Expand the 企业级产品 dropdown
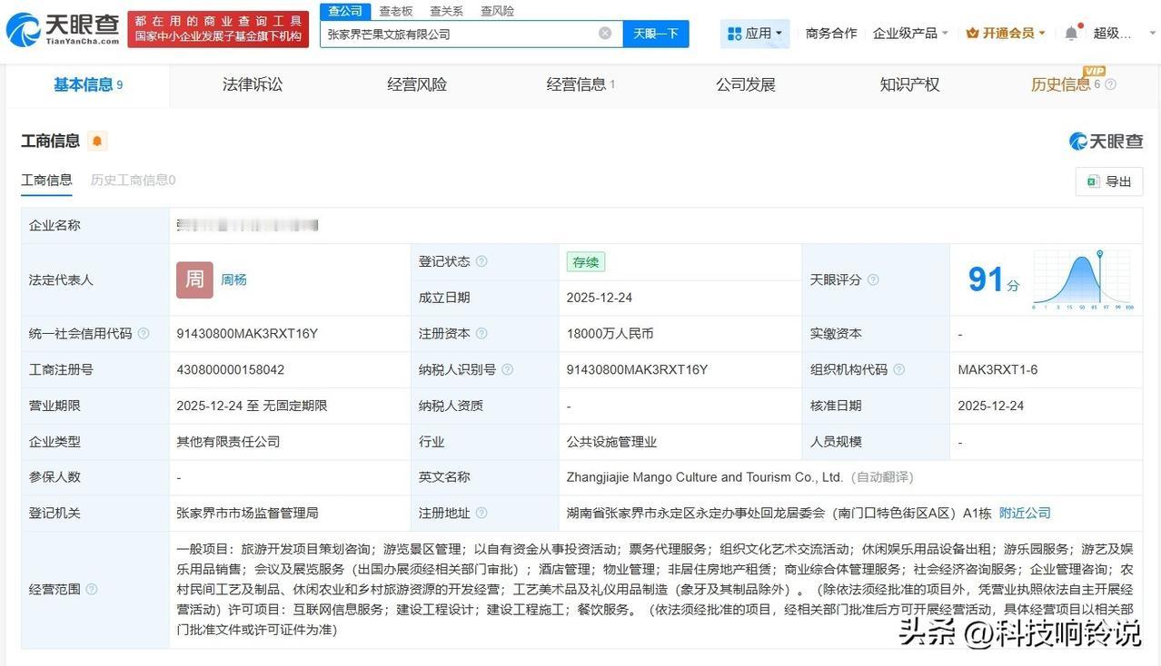1161x666 pixels. point(910,34)
